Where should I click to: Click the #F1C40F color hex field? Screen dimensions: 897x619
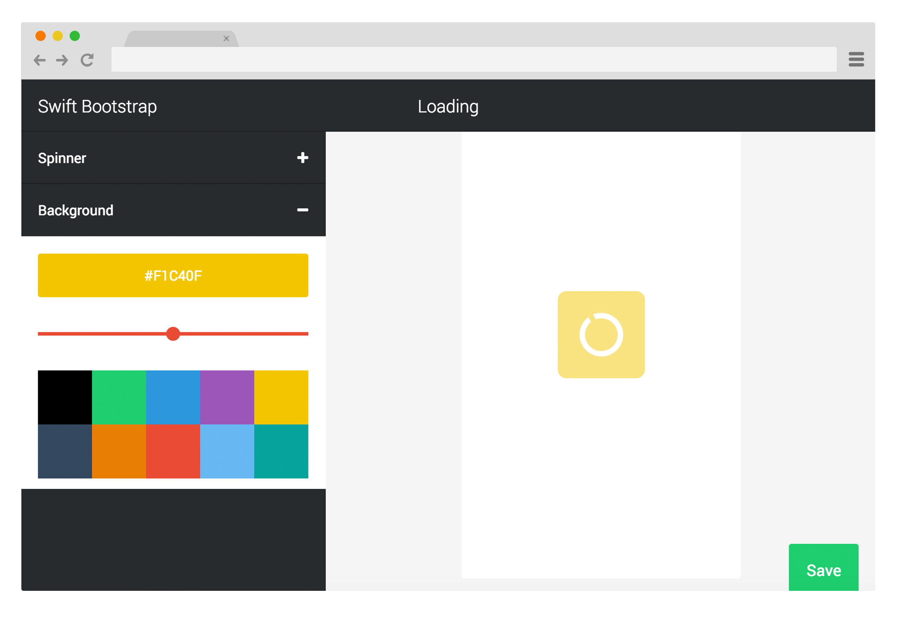pyautogui.click(x=173, y=275)
